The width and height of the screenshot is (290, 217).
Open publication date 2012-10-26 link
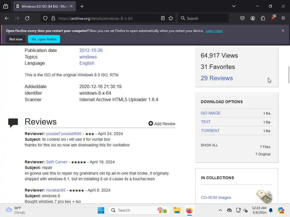(x=91, y=50)
